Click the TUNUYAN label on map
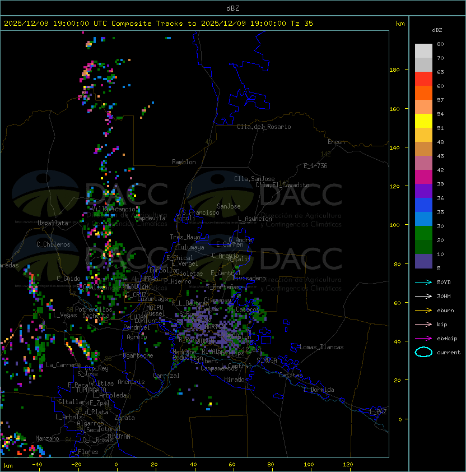Image resolution: width=466 pixels, height=472 pixels. pos(119,437)
